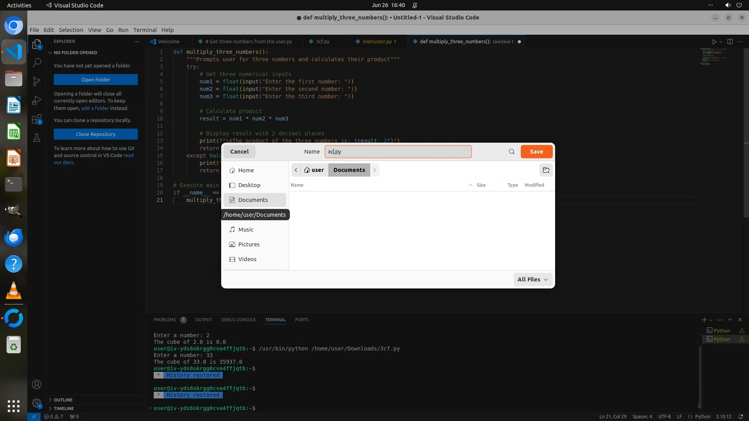Toggle system notifications bell in top bar
Screen dimensions: 749x421
pos(415,5)
